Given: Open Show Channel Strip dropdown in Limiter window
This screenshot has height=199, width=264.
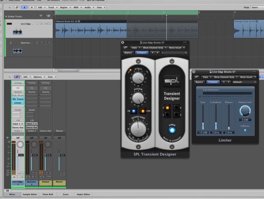Looking at the screenshot, I should tap(225, 77).
